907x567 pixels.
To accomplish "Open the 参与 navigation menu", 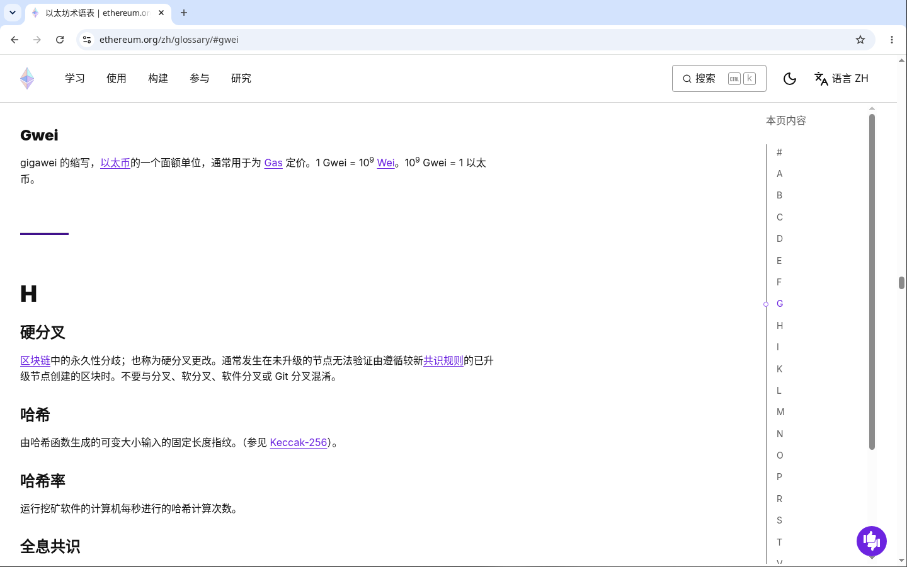I will pos(200,79).
